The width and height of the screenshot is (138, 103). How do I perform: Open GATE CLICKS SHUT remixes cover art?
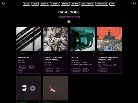tap(55, 39)
